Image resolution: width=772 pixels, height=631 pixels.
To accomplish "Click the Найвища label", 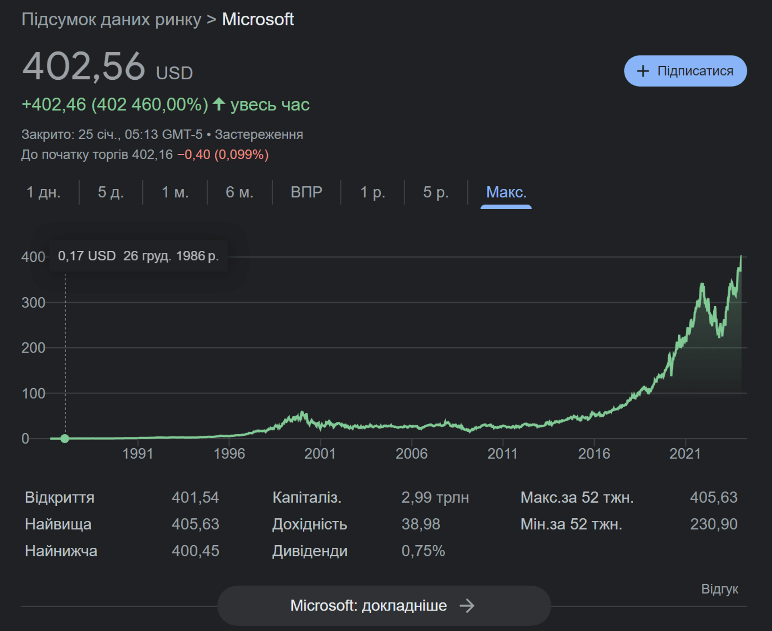I will pyautogui.click(x=58, y=524).
